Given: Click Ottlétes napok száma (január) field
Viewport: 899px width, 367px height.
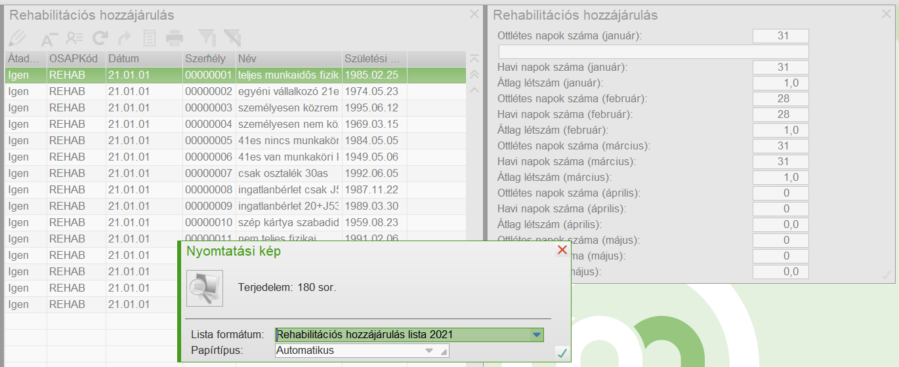Looking at the screenshot, I should click(781, 36).
